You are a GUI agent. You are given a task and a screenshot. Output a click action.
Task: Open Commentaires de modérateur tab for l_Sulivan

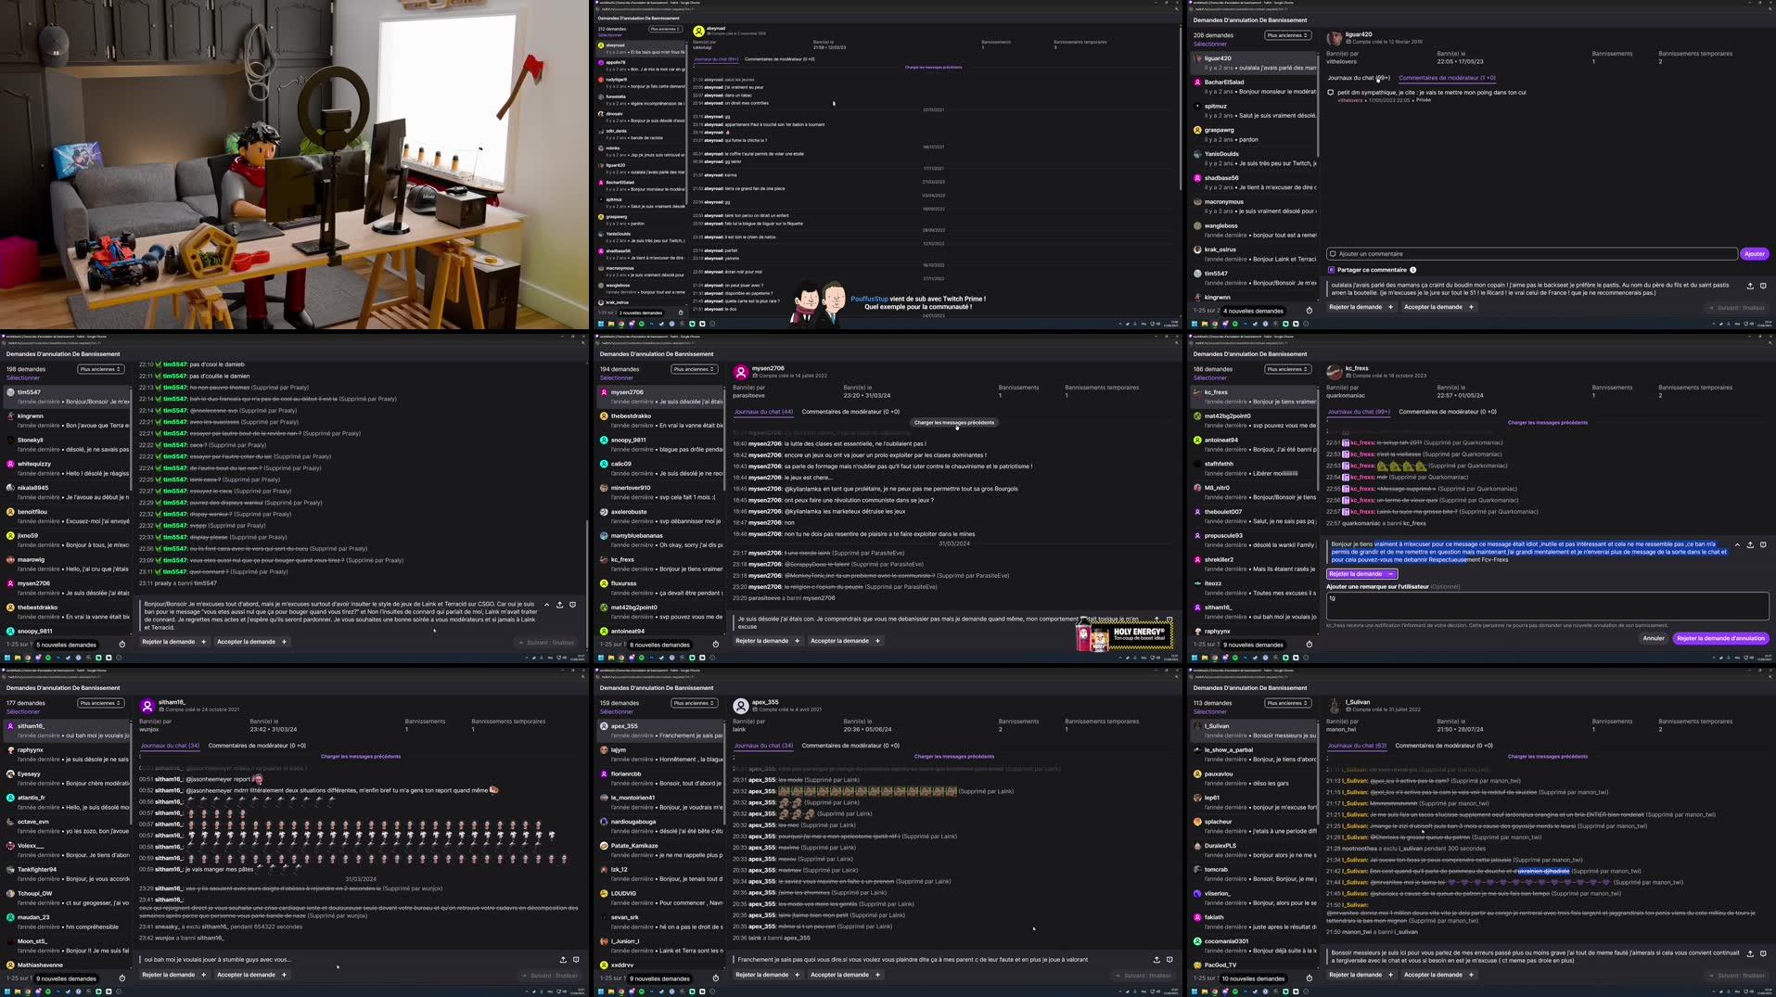point(1444,746)
